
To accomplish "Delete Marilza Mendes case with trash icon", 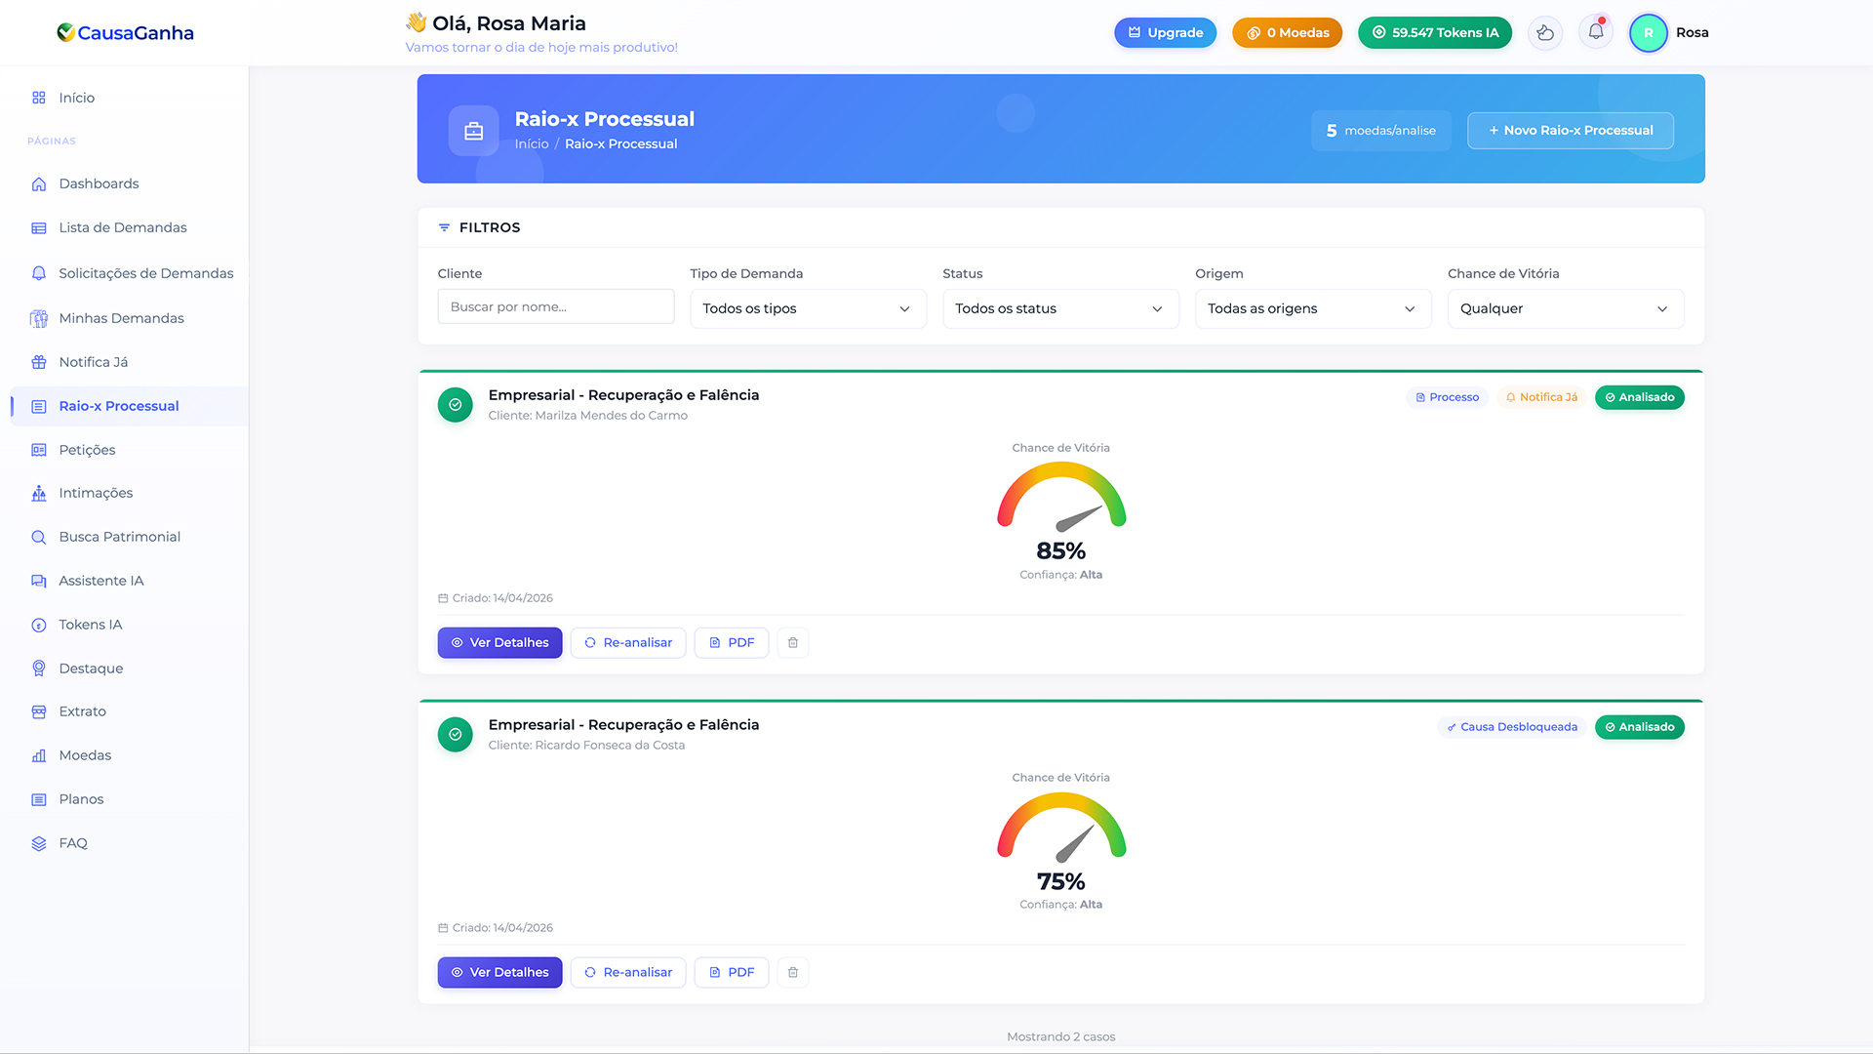I will (x=793, y=642).
